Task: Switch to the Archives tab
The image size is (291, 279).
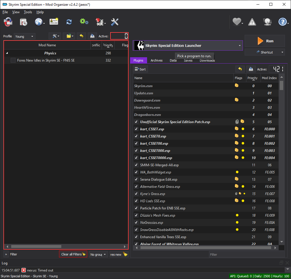Action: click(x=157, y=60)
